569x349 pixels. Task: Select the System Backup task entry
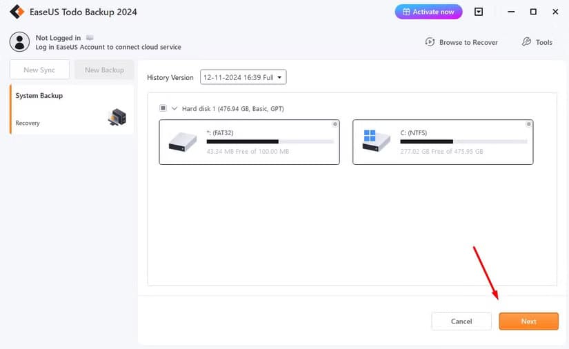click(x=72, y=110)
